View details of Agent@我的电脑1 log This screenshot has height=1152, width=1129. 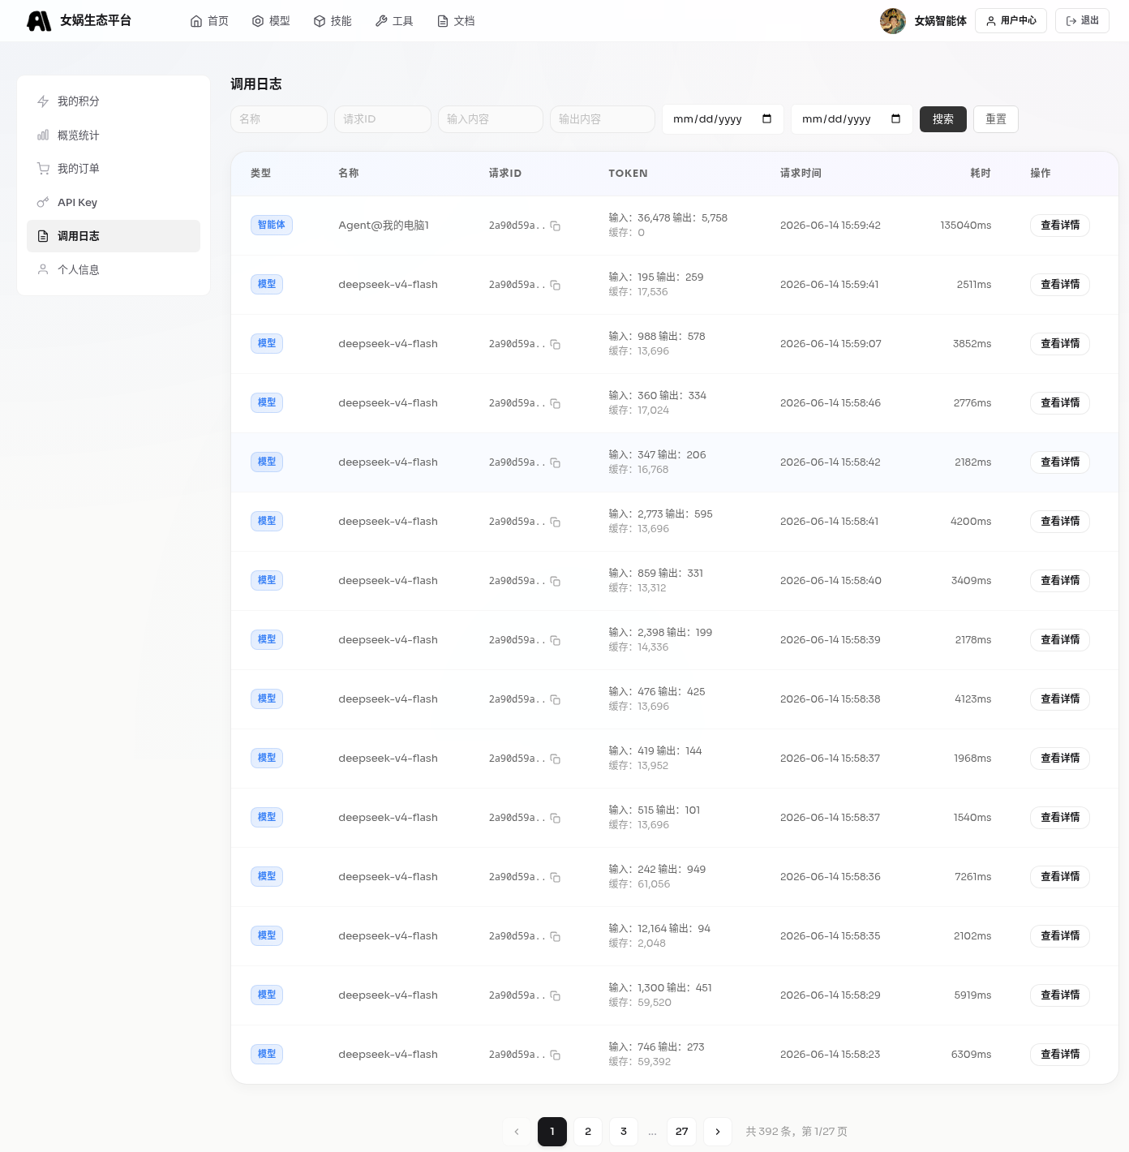click(x=1060, y=226)
